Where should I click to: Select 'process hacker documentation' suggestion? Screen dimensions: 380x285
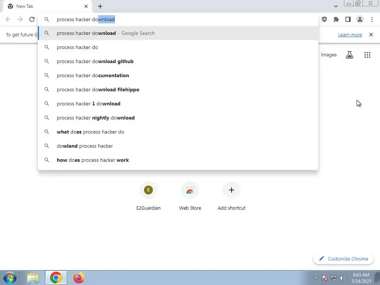(178, 75)
